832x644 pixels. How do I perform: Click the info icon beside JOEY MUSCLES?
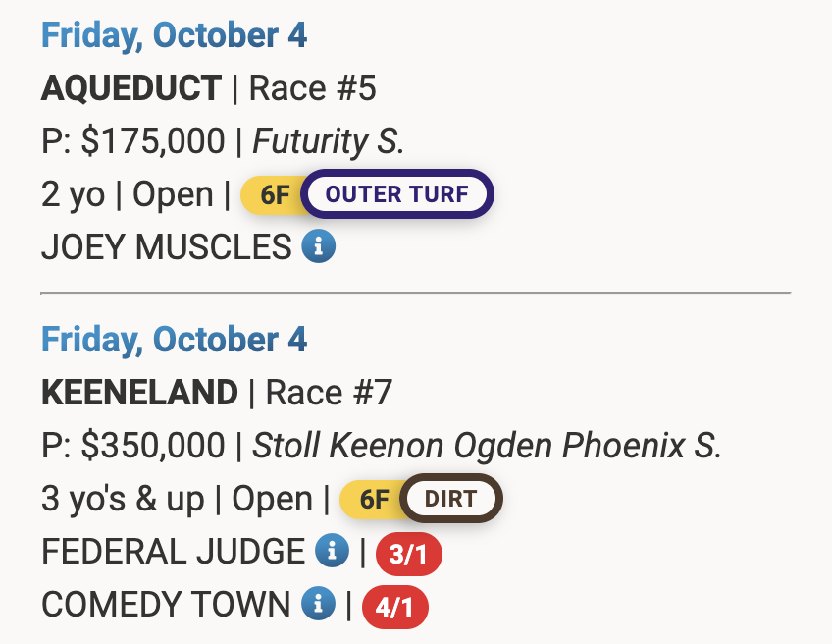pyautogui.click(x=318, y=246)
